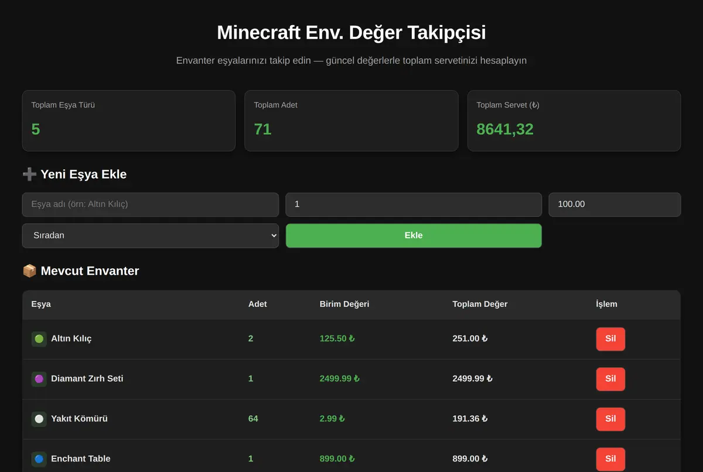Delete the Diamant Zırh Seti row with Sil
Screen dimensions: 703x472
610,379
